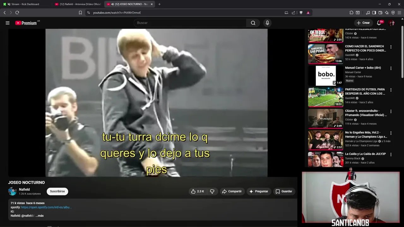Open the Partidazo de futbol thumbnail
Image resolution: width=404 pixels, height=227 pixels.
[325, 97]
